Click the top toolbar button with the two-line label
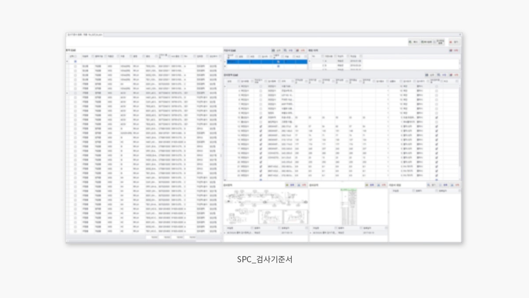The width and height of the screenshot is (529, 298). 440,42
